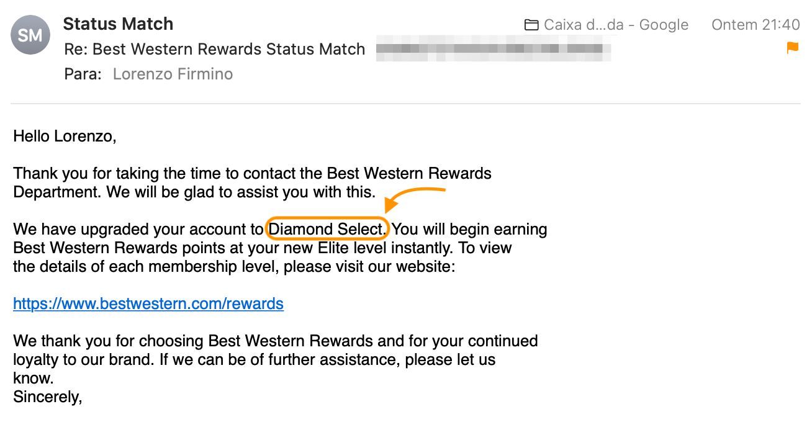Click the highlighted Diamond Select text

(x=327, y=230)
